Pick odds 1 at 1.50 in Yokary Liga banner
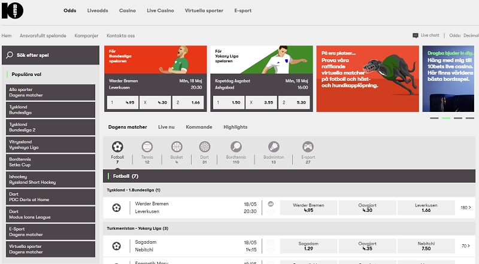This screenshot has width=479, height=264. tap(229, 102)
